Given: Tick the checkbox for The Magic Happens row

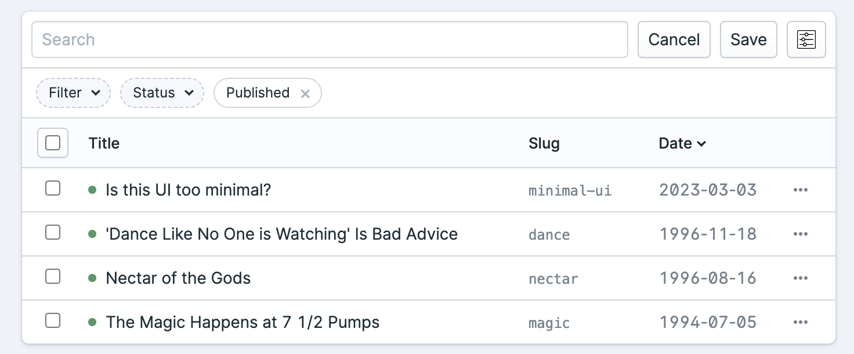Looking at the screenshot, I should coord(53,320).
